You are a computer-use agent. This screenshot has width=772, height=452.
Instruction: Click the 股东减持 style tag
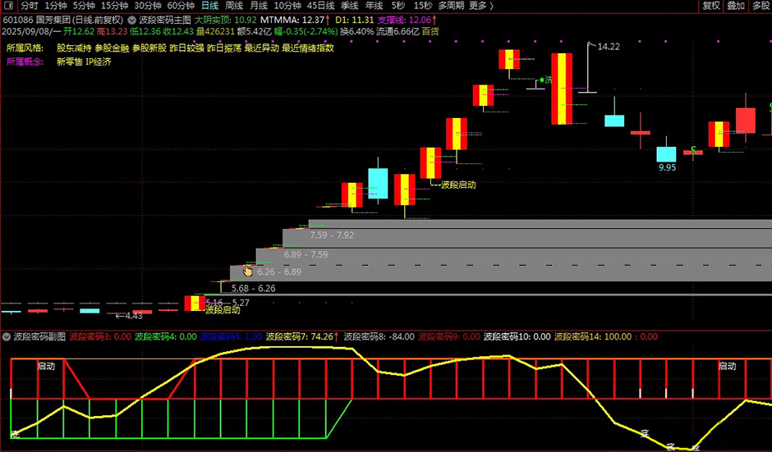[x=74, y=48]
